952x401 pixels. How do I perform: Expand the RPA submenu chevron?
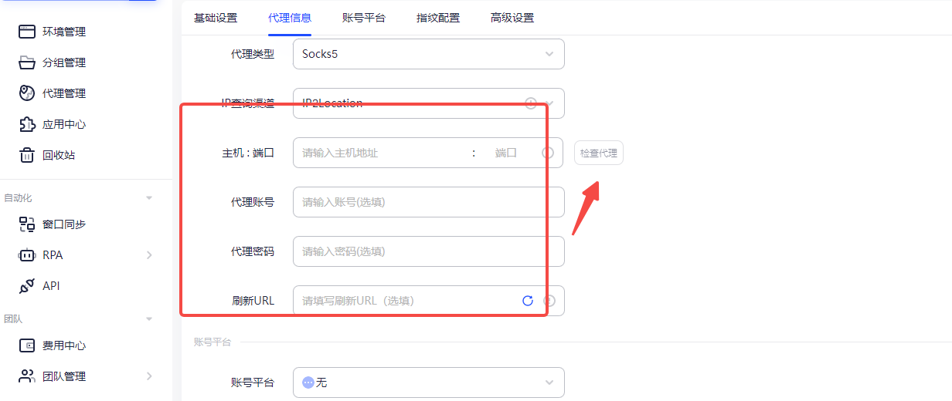coord(149,255)
